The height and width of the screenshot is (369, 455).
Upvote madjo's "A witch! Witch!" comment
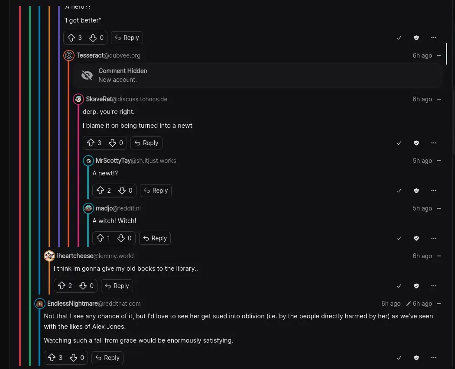click(101, 238)
